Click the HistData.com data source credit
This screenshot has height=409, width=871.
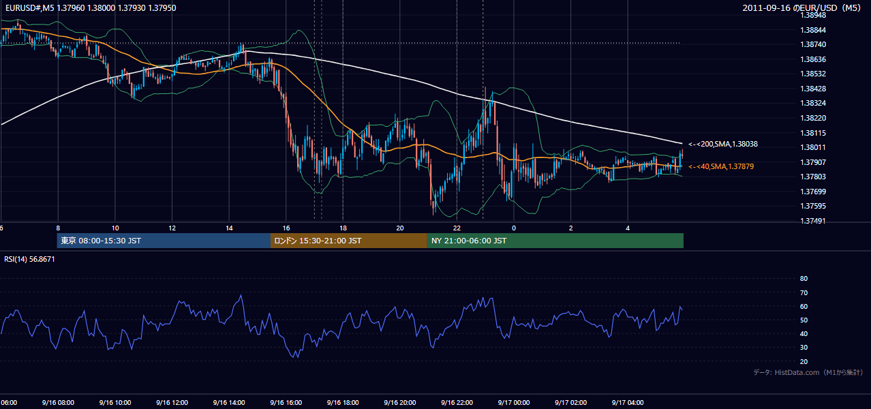tap(808, 372)
